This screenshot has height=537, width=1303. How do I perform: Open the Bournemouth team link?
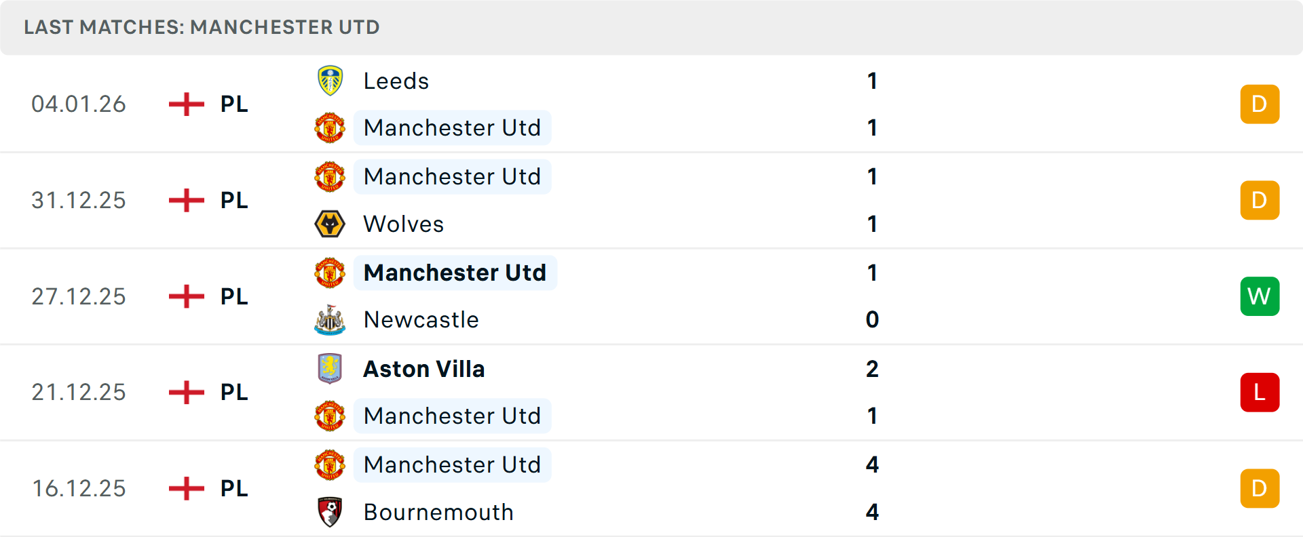coord(438,512)
